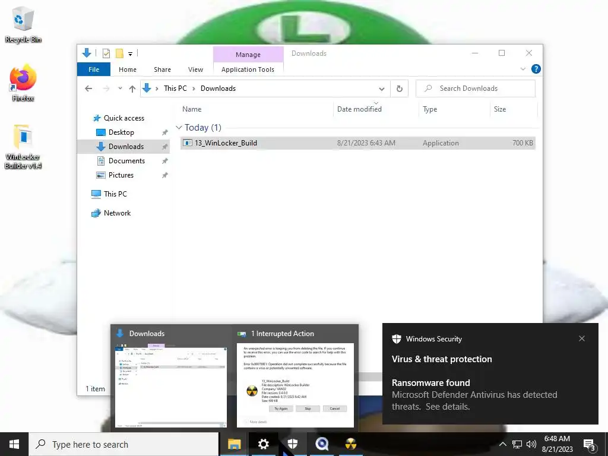This screenshot has height=456, width=608.
Task: Show hidden system tray icons
Action: (502, 444)
